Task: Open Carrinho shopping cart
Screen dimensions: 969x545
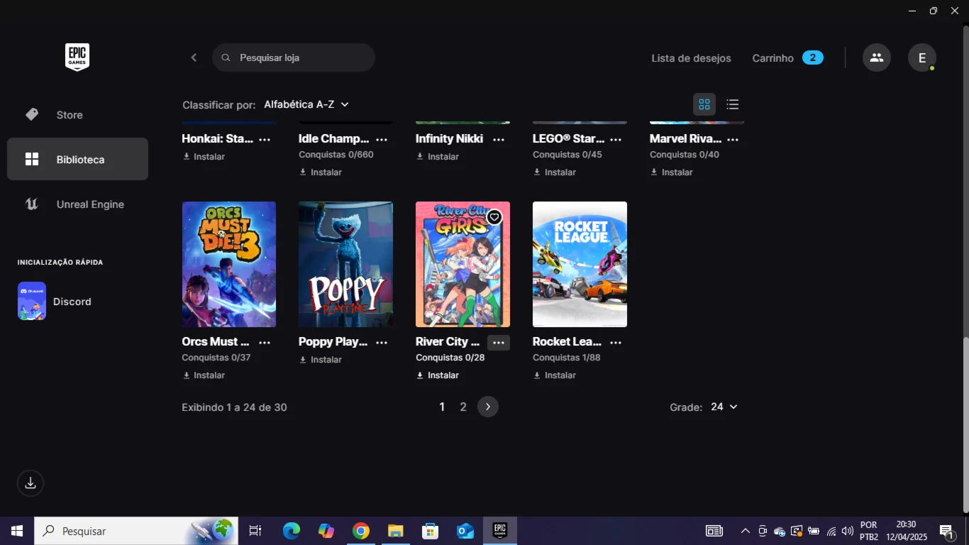Action: [x=787, y=58]
